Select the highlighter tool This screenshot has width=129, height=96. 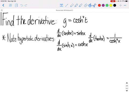click(x=81, y=5)
